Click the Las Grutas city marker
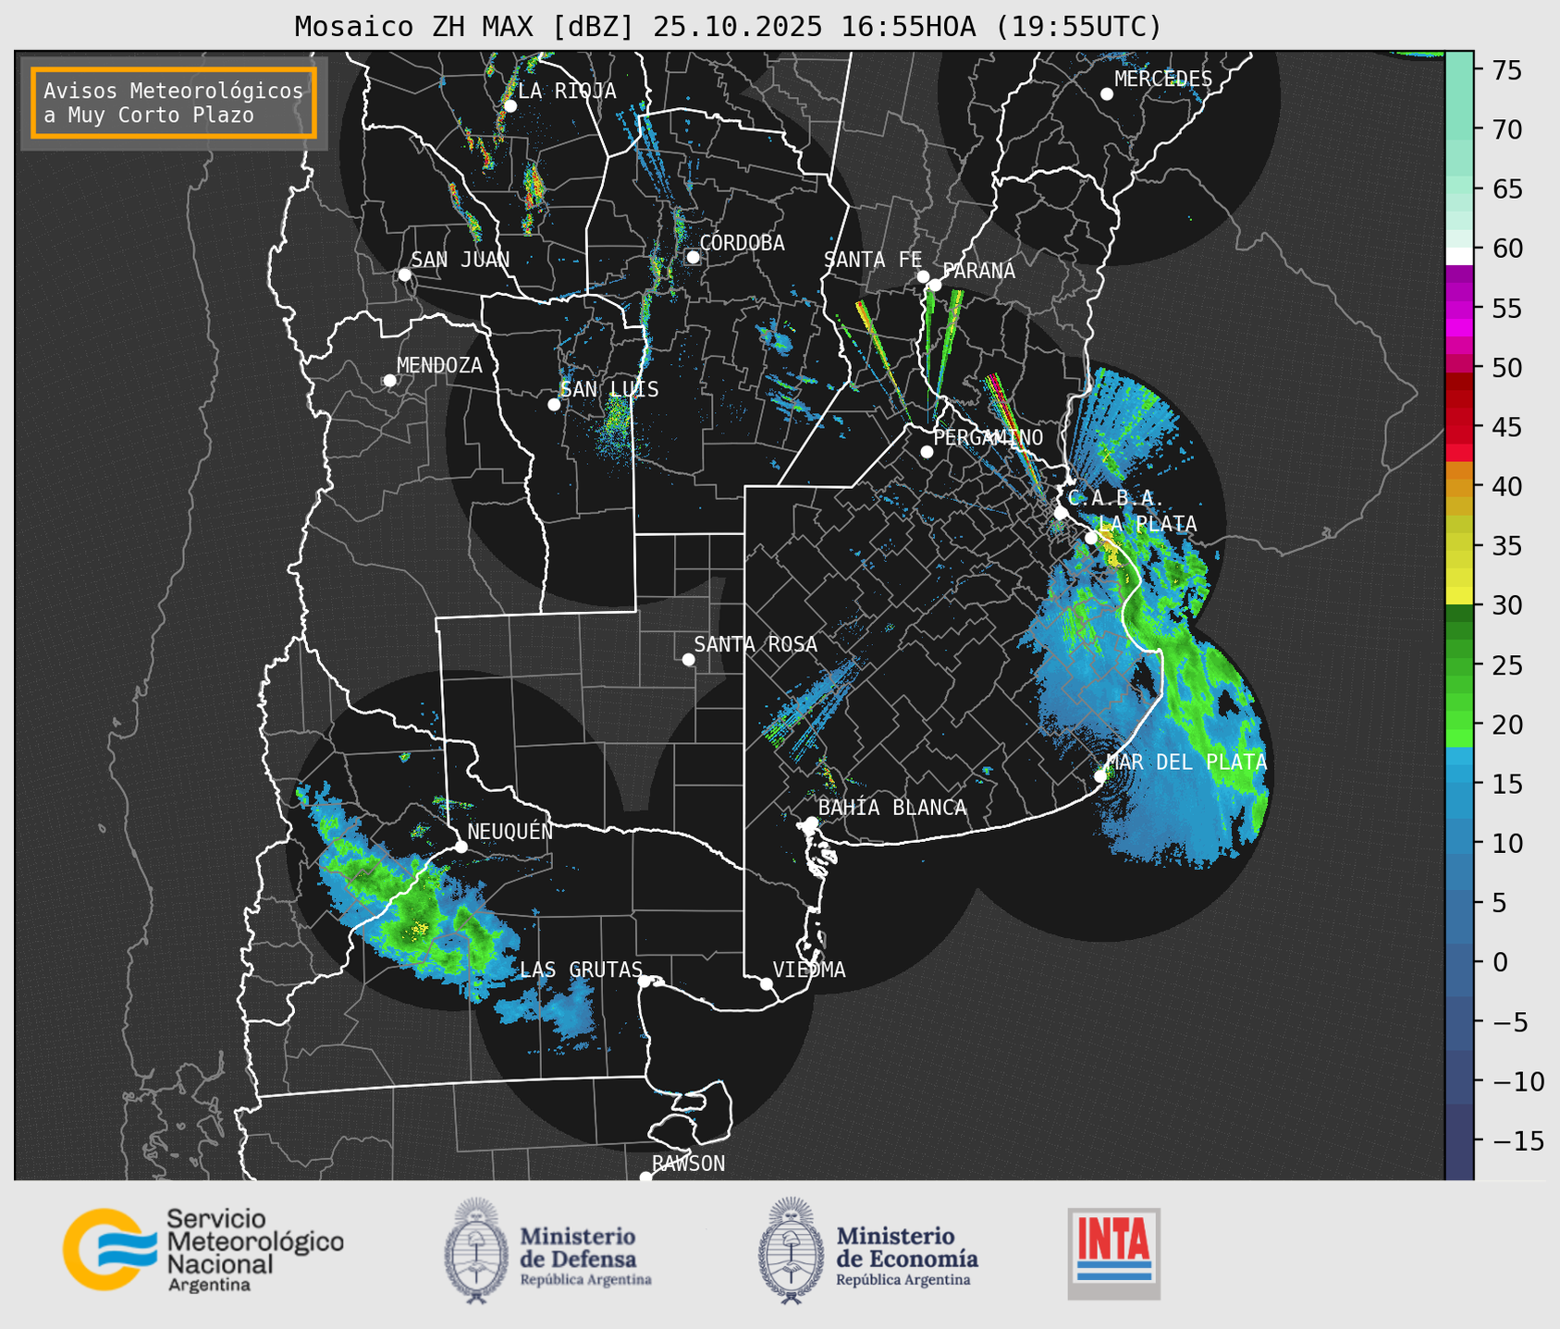1560x1329 pixels. point(644,981)
